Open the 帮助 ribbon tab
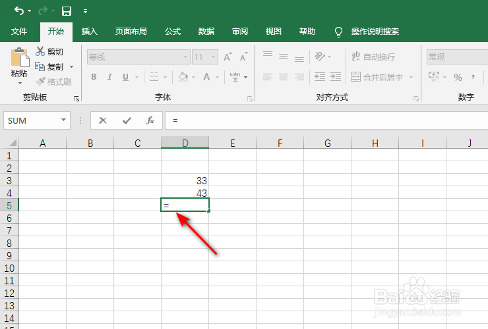Viewport: 488px width, 329px height. pos(307,32)
